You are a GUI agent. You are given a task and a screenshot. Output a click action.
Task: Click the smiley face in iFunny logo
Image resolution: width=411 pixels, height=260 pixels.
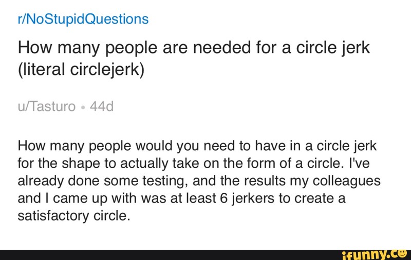403,251
